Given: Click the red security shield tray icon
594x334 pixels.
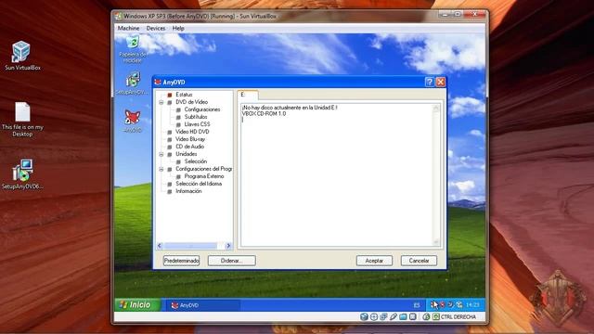Looking at the screenshot, I should pos(443,305).
